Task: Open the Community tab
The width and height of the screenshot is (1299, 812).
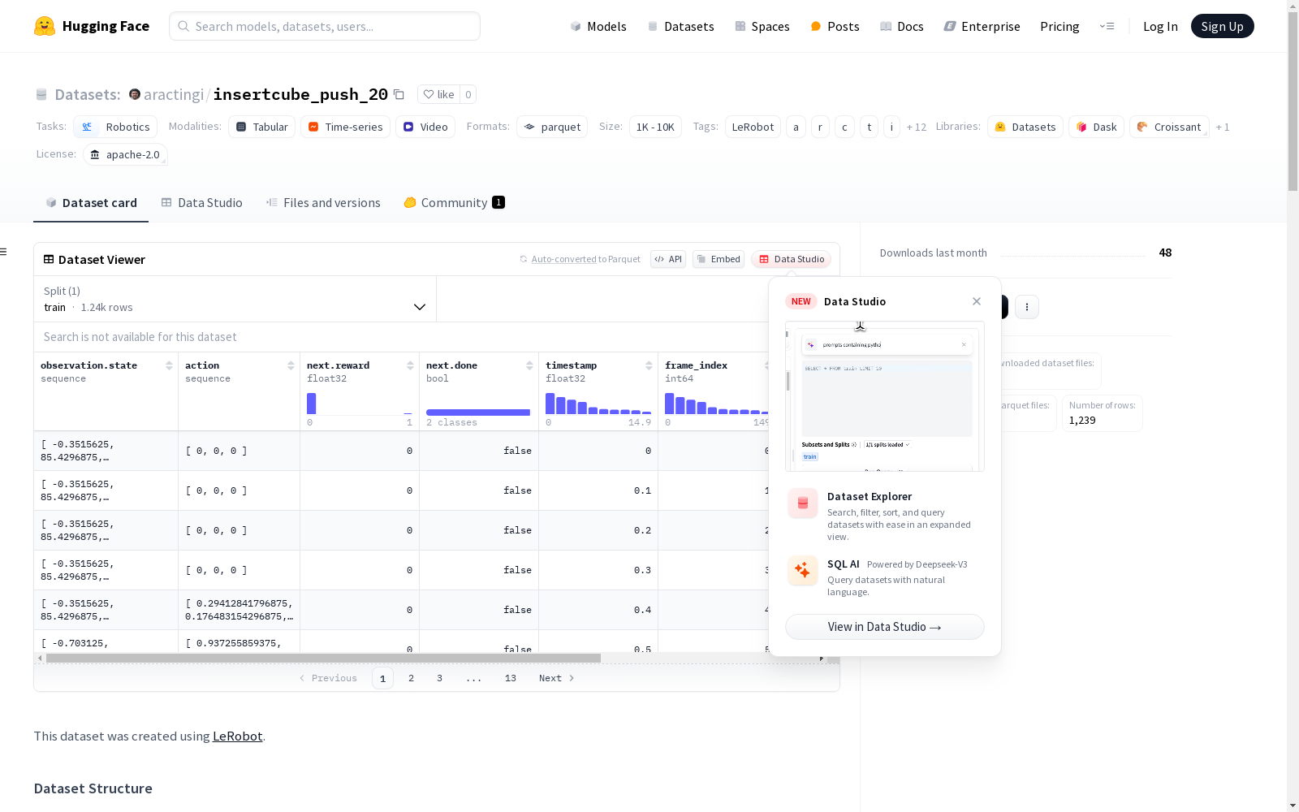Action: [x=454, y=203]
